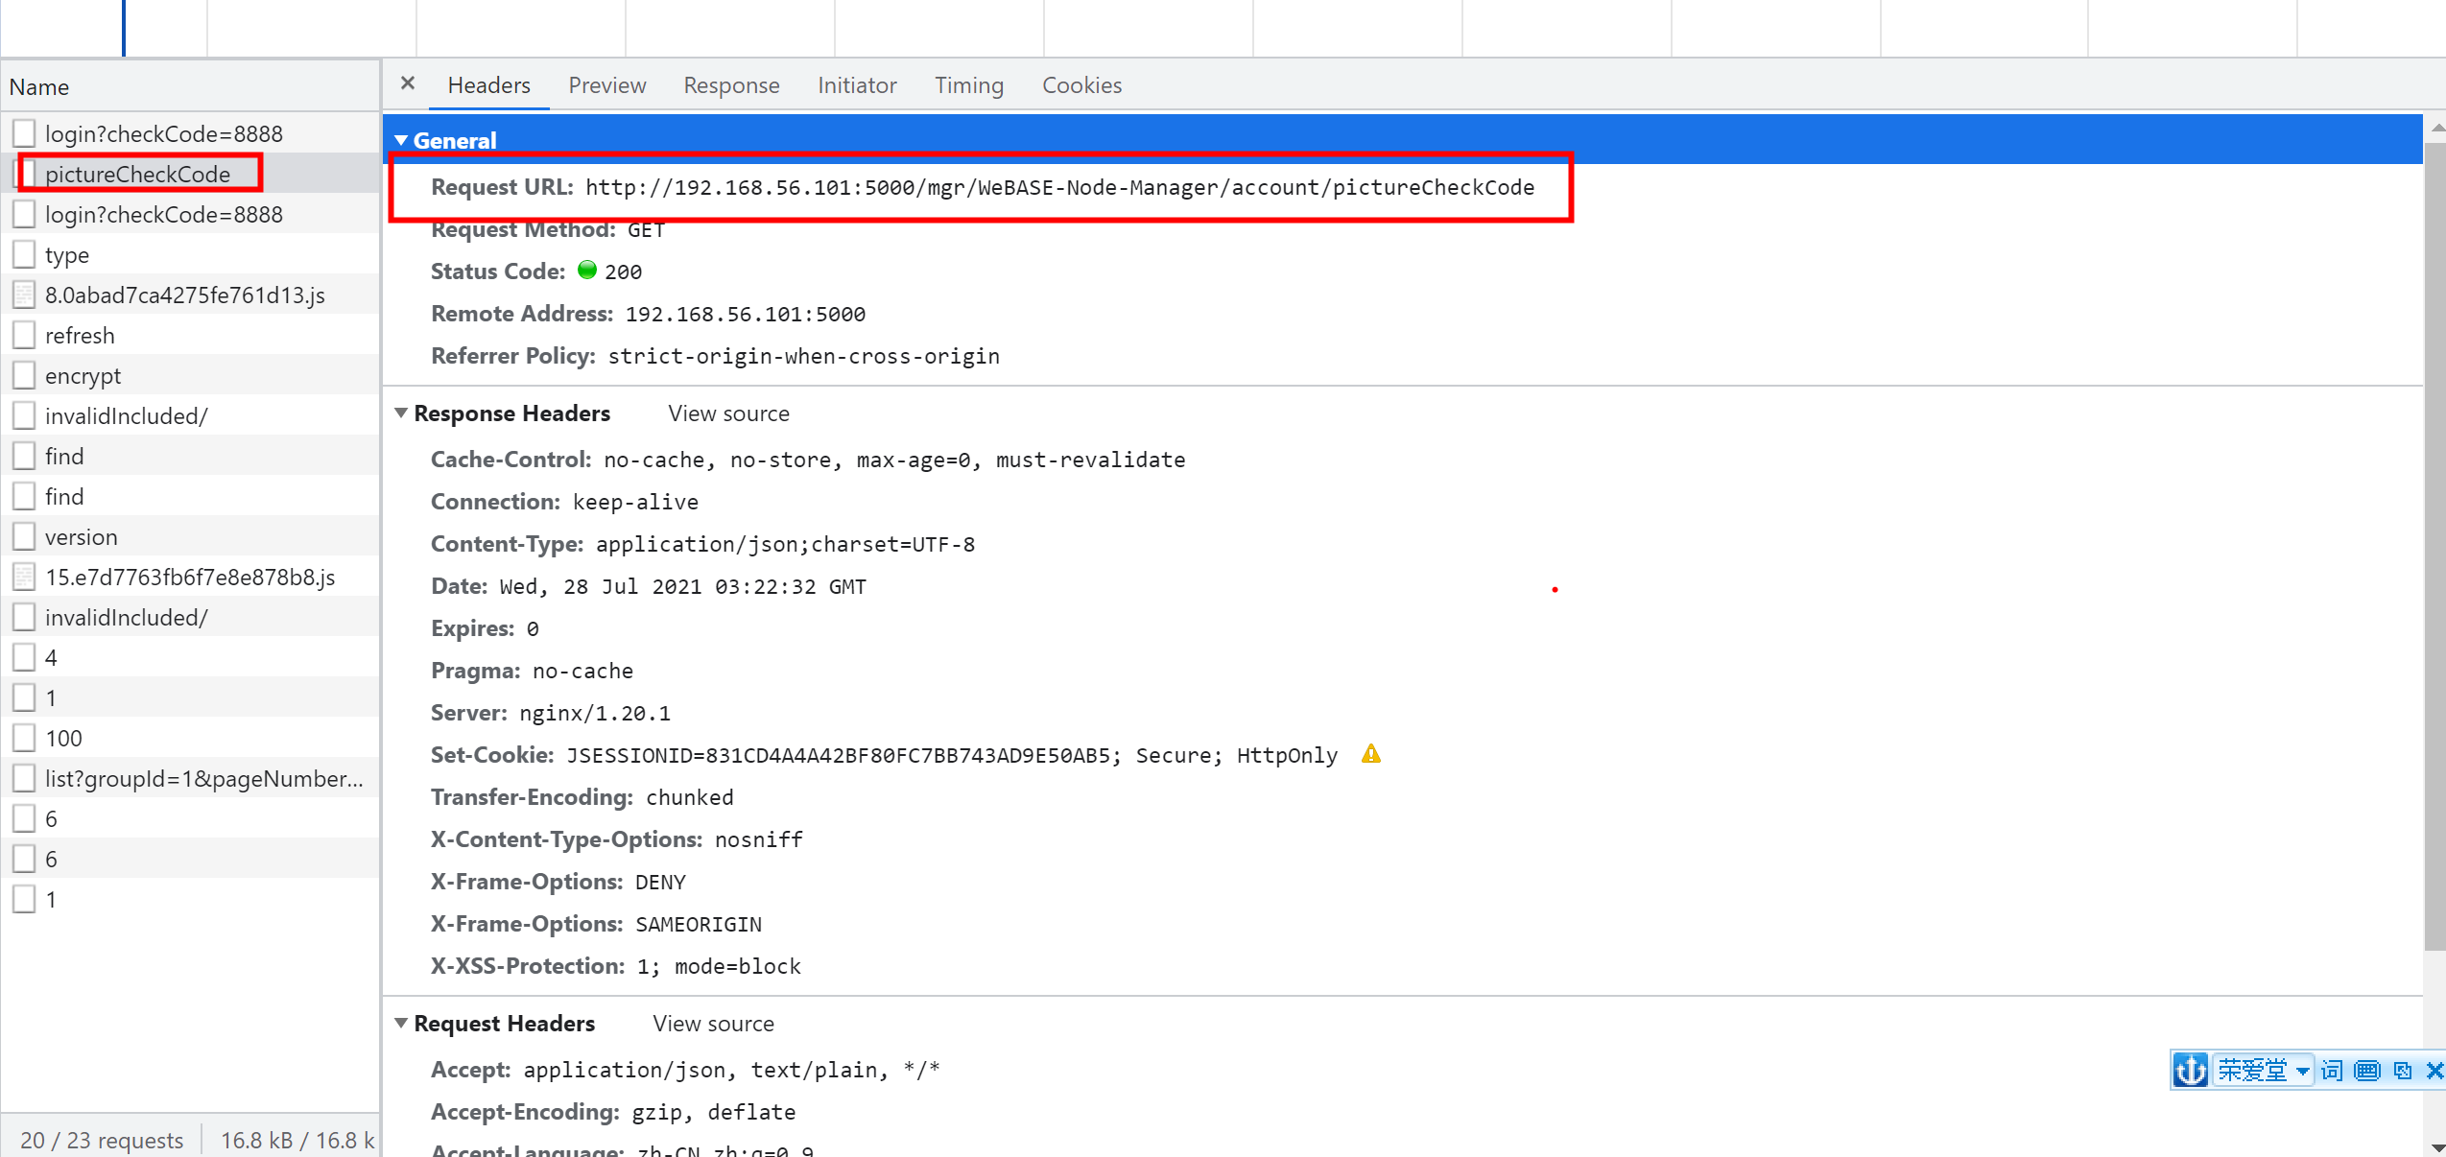
Task: Click the green status indicator next to 200
Action: tap(587, 270)
